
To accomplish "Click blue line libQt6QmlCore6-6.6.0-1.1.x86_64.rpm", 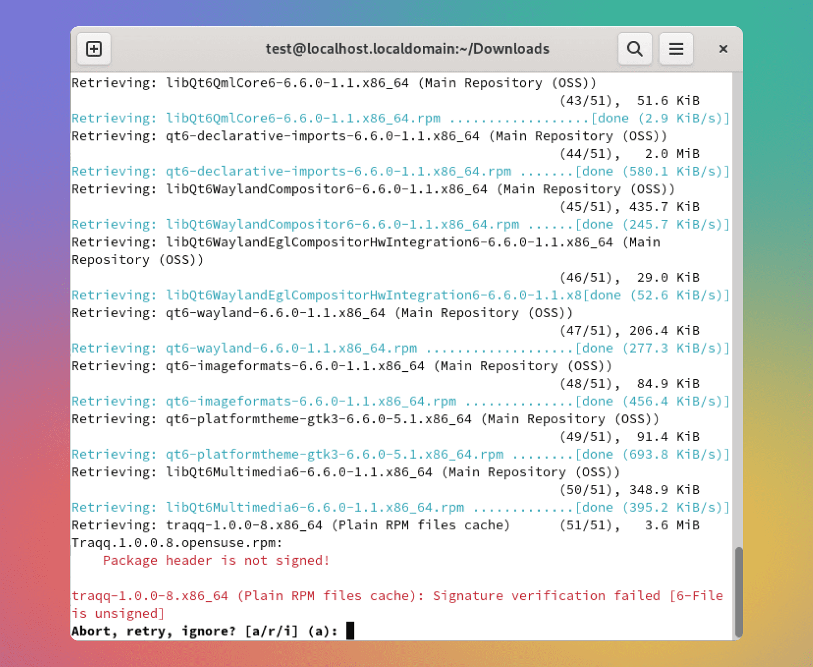I will coord(401,119).
